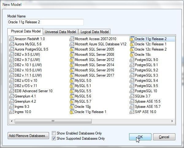The image size is (184, 148).
Task: Click the Cancel button
Action: [x=164, y=137]
